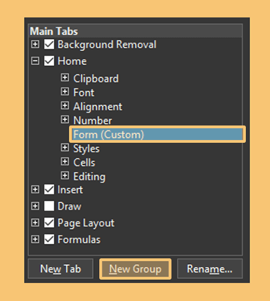270x301 pixels.
Task: Expand the Clipboard group
Action: click(x=65, y=78)
